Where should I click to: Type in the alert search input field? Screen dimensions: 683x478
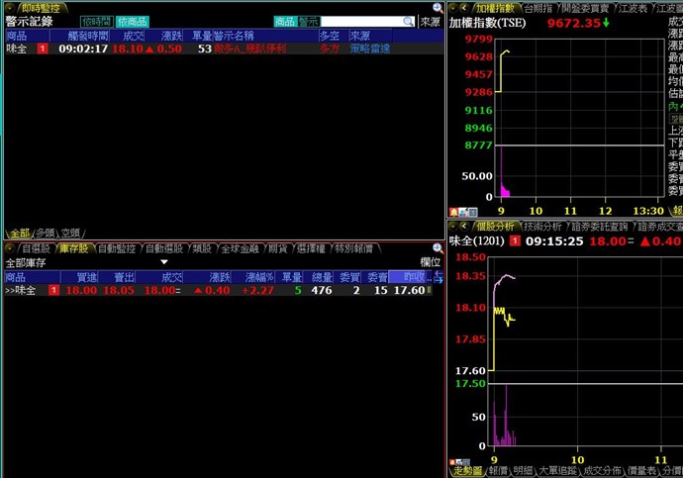tap(359, 21)
